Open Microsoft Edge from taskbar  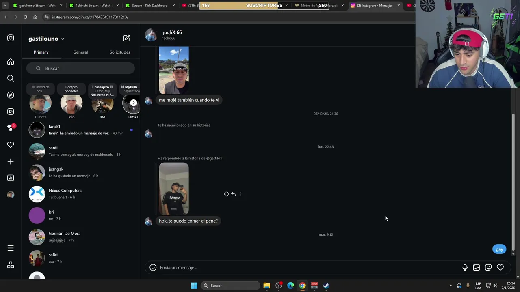[290, 286]
